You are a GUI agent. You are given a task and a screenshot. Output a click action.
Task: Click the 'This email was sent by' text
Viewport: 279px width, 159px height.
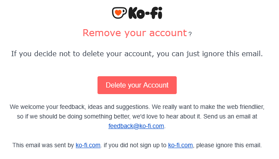(43, 145)
